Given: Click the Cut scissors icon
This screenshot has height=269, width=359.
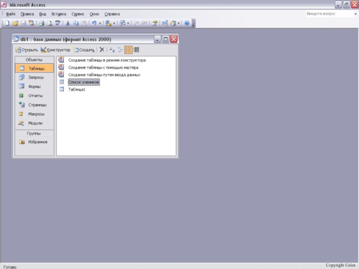Looking at the screenshot, I should 68,23.
